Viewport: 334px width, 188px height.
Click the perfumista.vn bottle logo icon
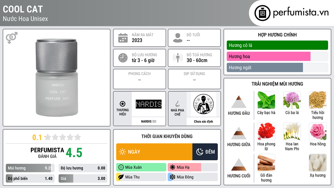click(x=263, y=13)
